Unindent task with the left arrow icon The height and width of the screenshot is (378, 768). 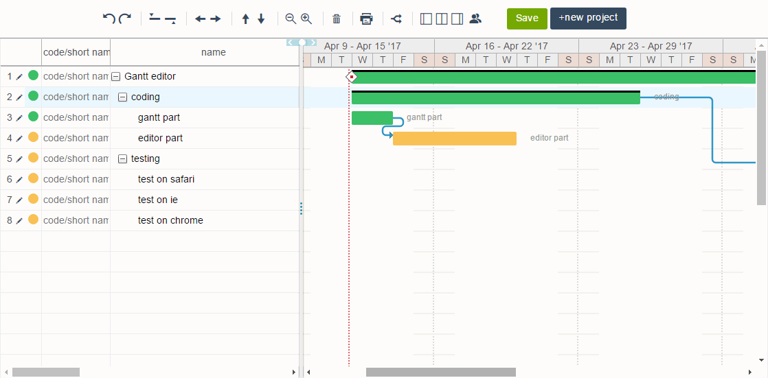coord(200,19)
